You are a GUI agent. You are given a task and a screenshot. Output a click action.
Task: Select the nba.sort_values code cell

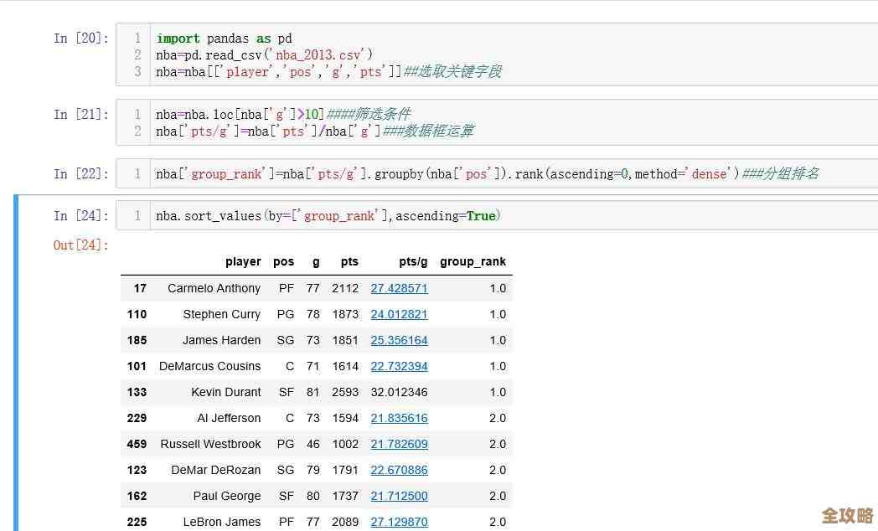click(503, 216)
